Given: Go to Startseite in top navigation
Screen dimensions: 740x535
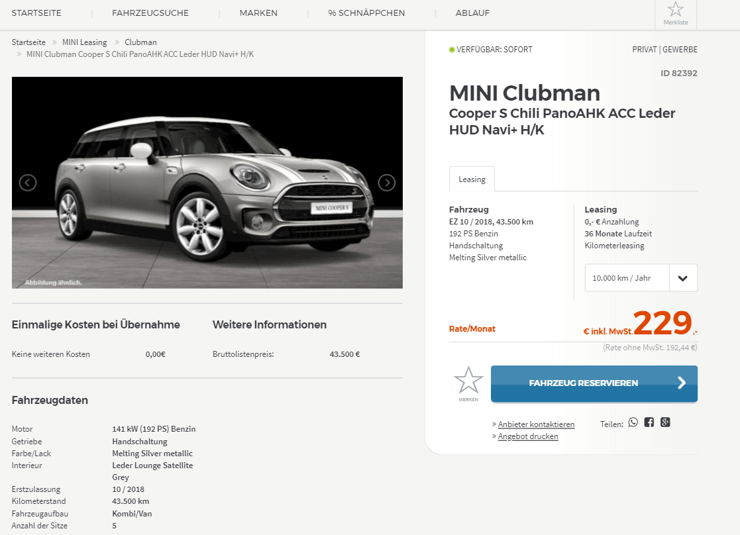Looking at the screenshot, I should 36,13.
